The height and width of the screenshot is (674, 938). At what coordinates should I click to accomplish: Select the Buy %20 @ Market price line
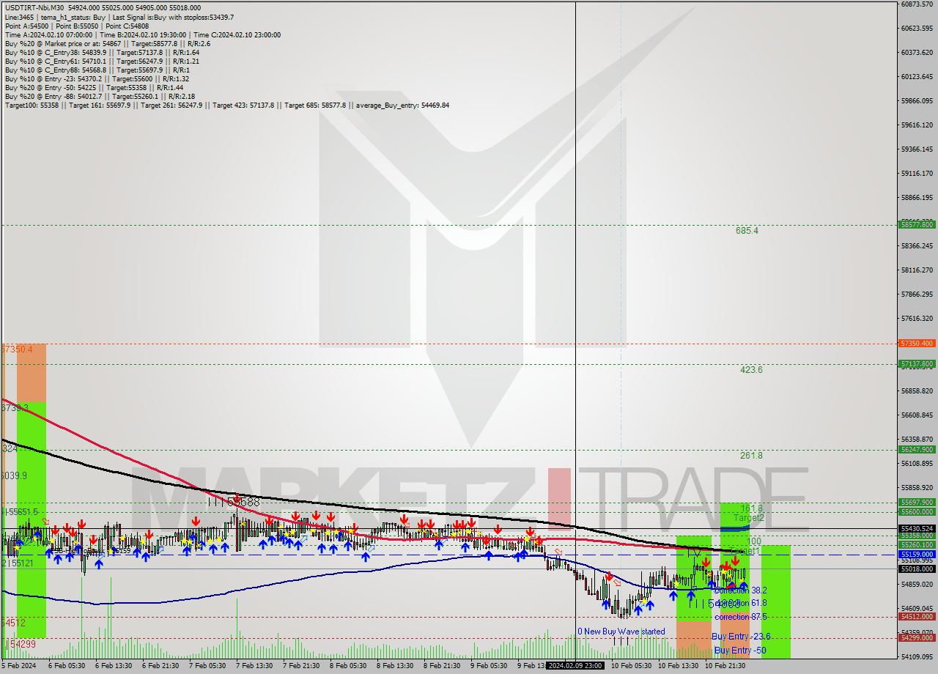click(x=108, y=43)
